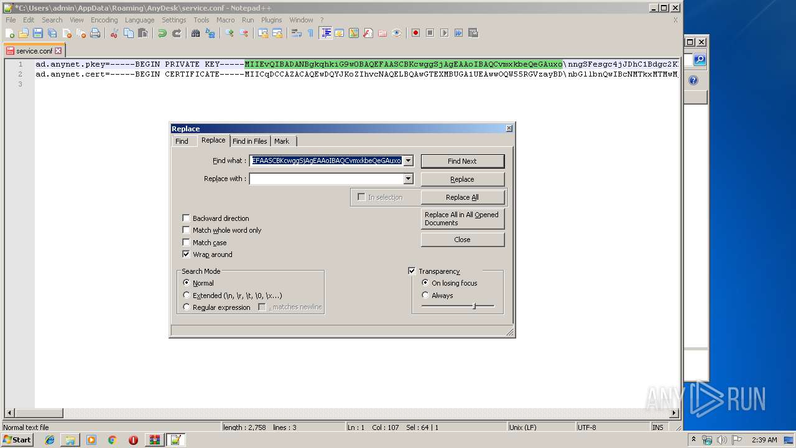Switch to the Find in Files tab
This screenshot has height=448, width=796.
(250, 141)
